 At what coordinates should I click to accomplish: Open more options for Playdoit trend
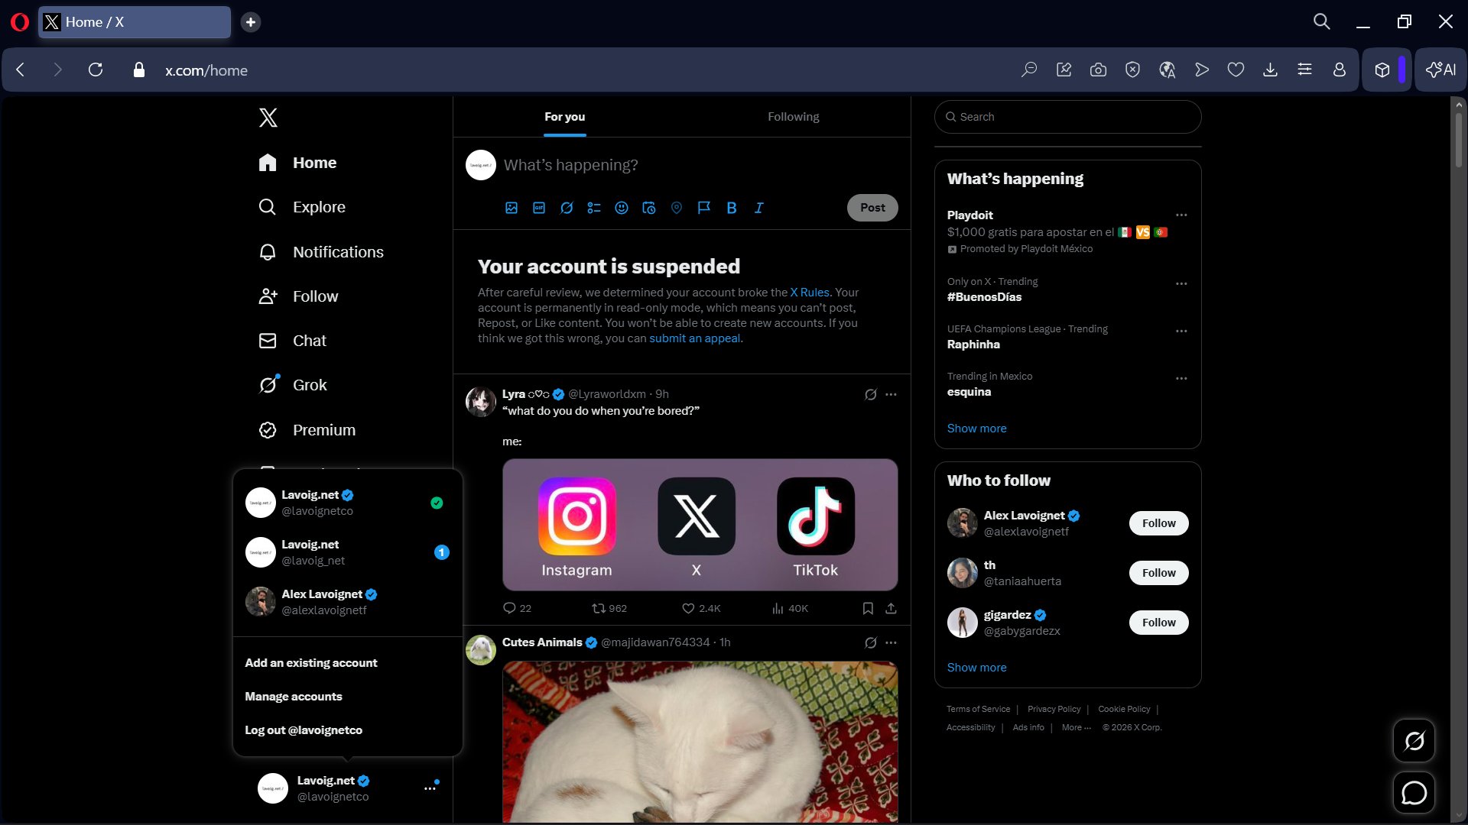pos(1181,215)
